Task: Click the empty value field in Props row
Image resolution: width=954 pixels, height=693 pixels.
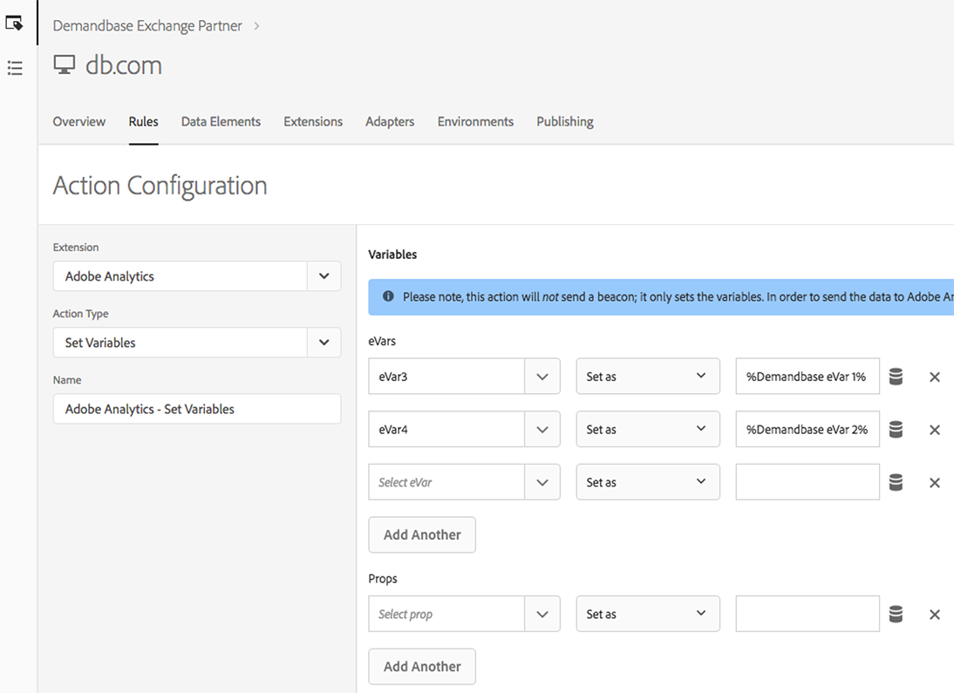Action: (x=807, y=614)
